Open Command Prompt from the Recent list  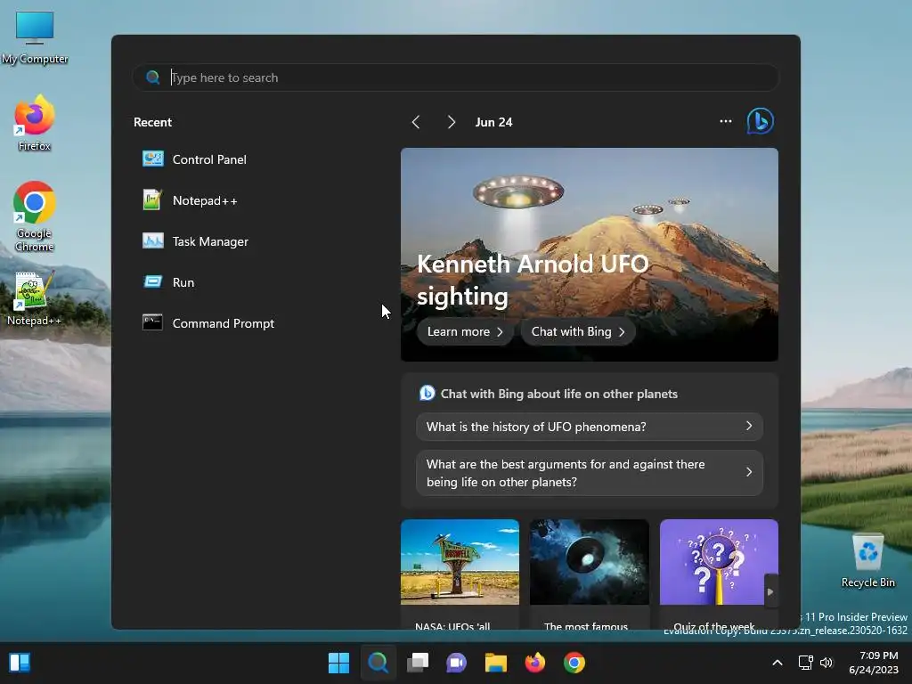click(208, 322)
